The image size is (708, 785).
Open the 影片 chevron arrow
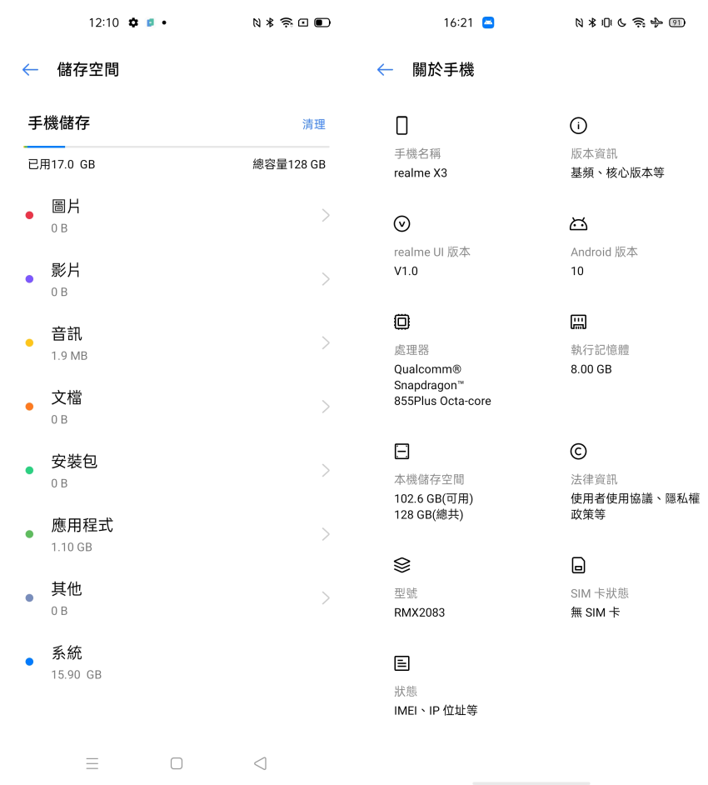pos(326,279)
